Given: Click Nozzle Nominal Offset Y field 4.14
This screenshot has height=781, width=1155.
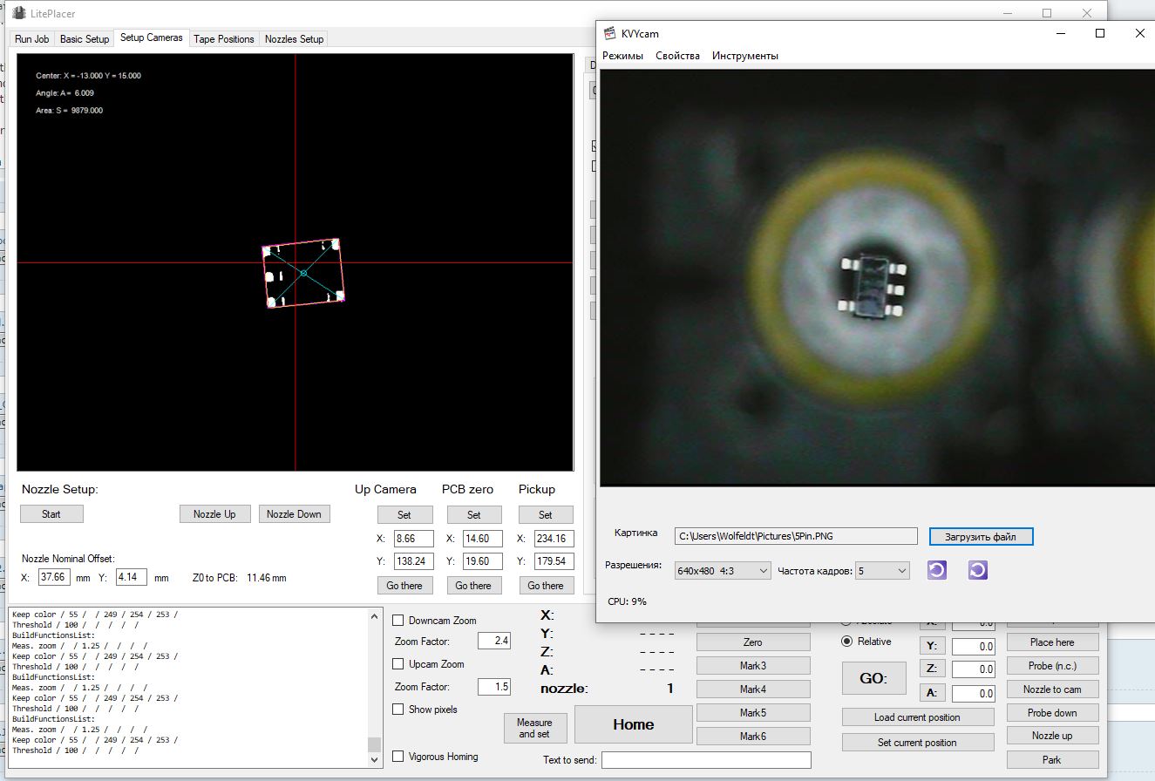Looking at the screenshot, I should (x=132, y=578).
